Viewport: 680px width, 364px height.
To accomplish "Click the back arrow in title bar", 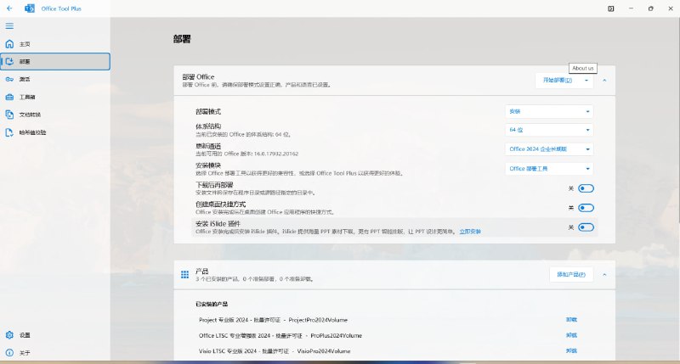I will pyautogui.click(x=9, y=8).
